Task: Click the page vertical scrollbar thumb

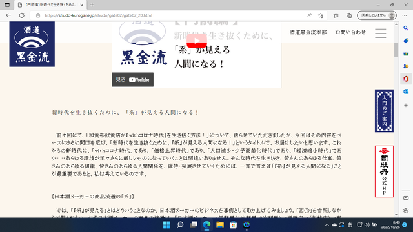Action: click(x=396, y=50)
